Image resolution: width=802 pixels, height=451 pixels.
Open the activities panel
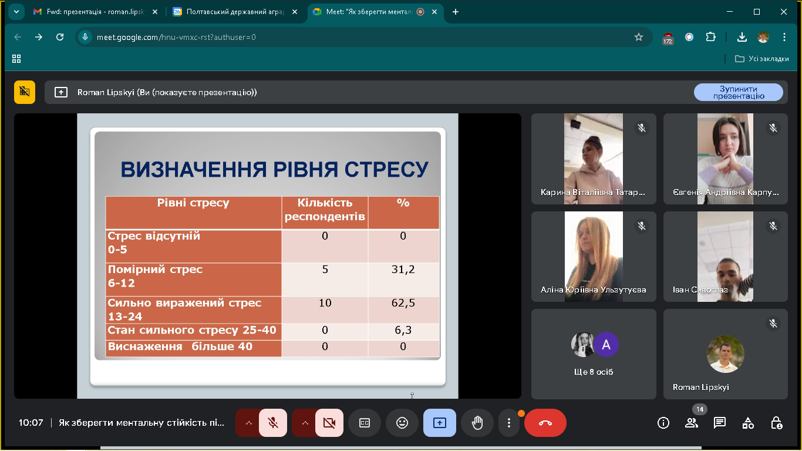point(748,423)
